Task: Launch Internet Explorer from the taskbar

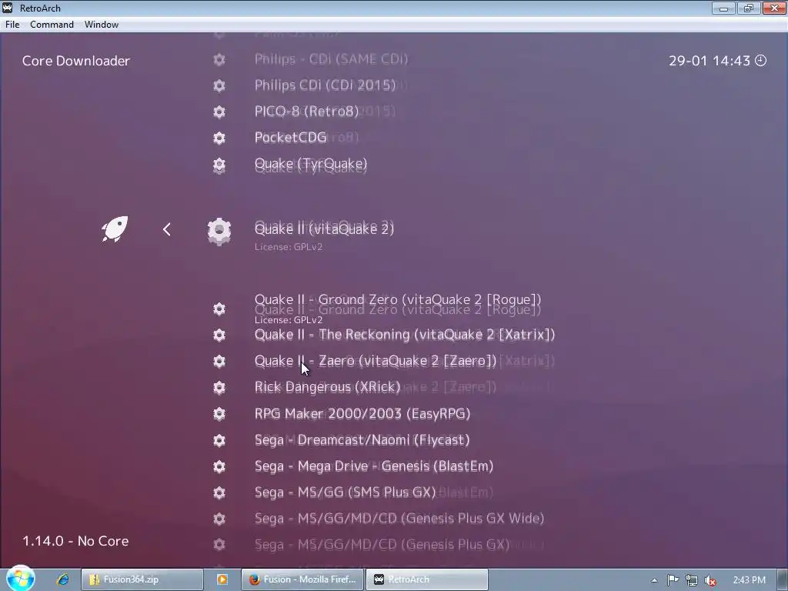Action: (x=62, y=579)
